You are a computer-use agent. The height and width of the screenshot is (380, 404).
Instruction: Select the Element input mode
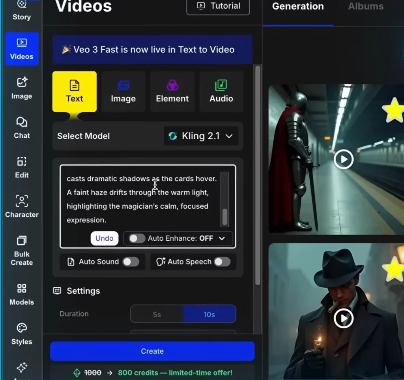pos(172,92)
